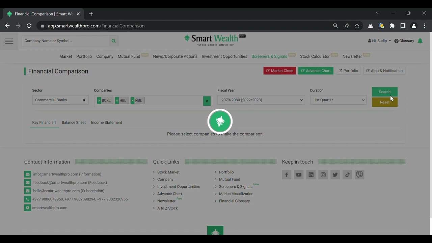Open the Facebook social link
432x243 pixels.
click(x=287, y=174)
